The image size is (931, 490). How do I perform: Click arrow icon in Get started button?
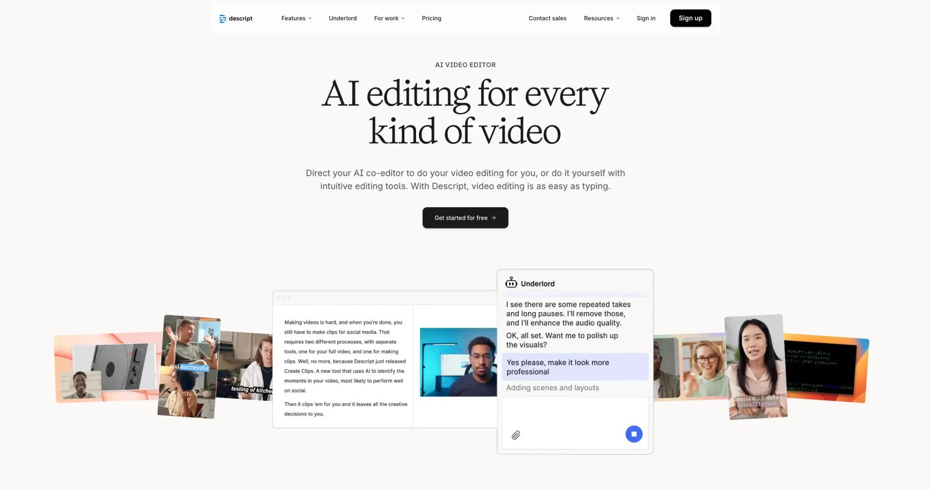(494, 218)
